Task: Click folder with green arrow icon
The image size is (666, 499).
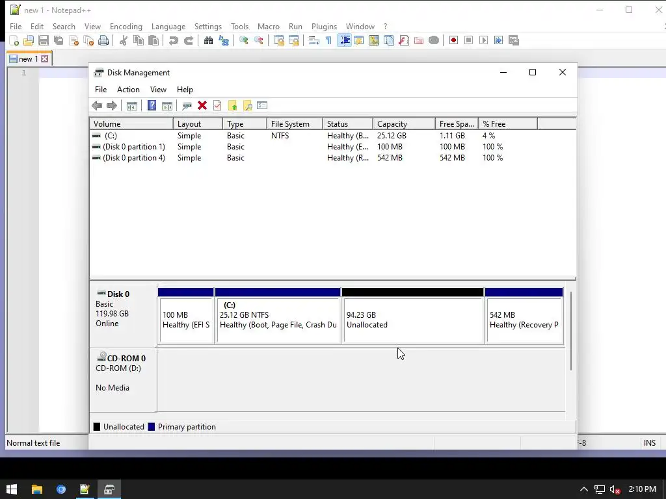Action: click(x=232, y=106)
